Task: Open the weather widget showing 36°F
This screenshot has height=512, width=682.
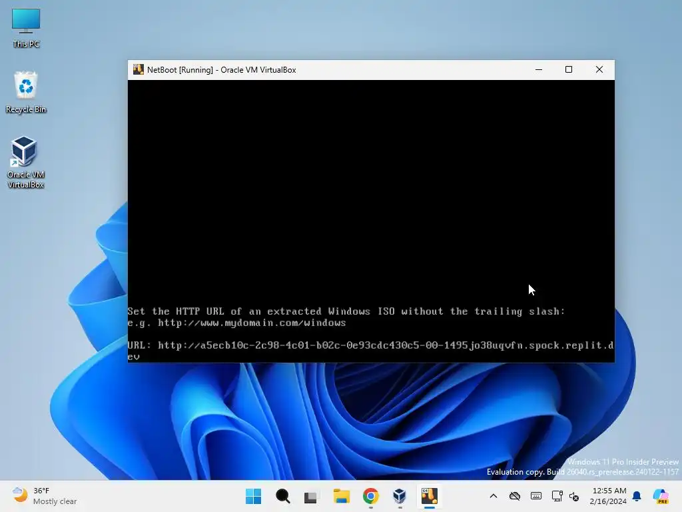Action: (x=45, y=496)
